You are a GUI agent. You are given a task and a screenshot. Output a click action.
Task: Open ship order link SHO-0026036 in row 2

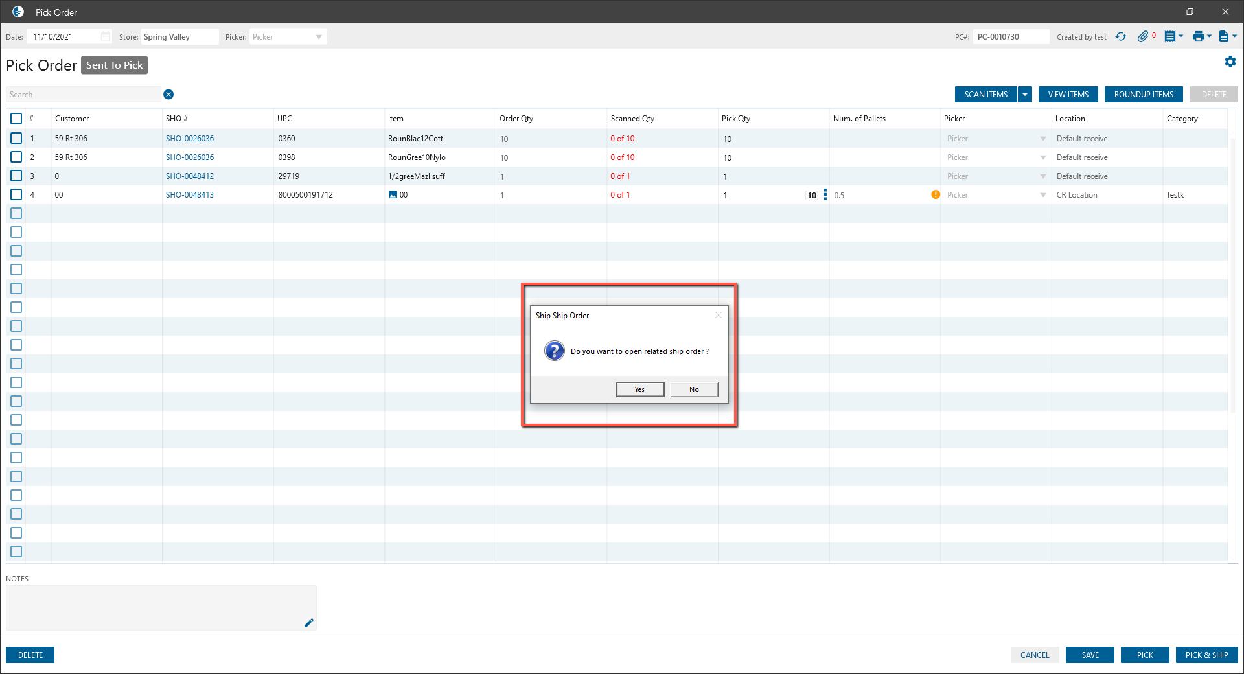[x=190, y=157]
